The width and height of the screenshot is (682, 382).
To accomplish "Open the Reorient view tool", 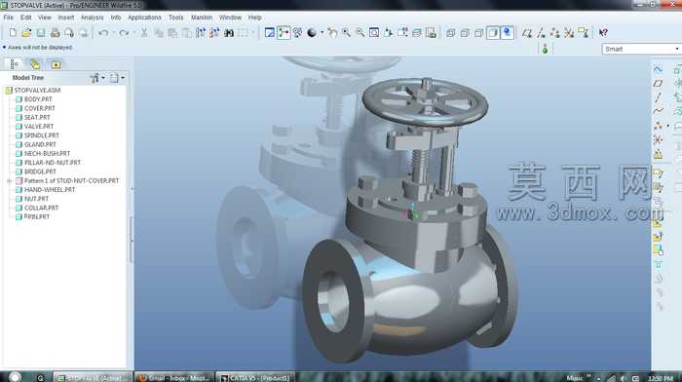I will 389,32.
